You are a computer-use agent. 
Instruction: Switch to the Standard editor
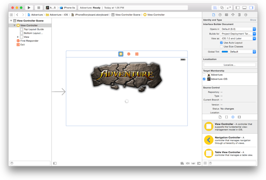coord(215,8)
